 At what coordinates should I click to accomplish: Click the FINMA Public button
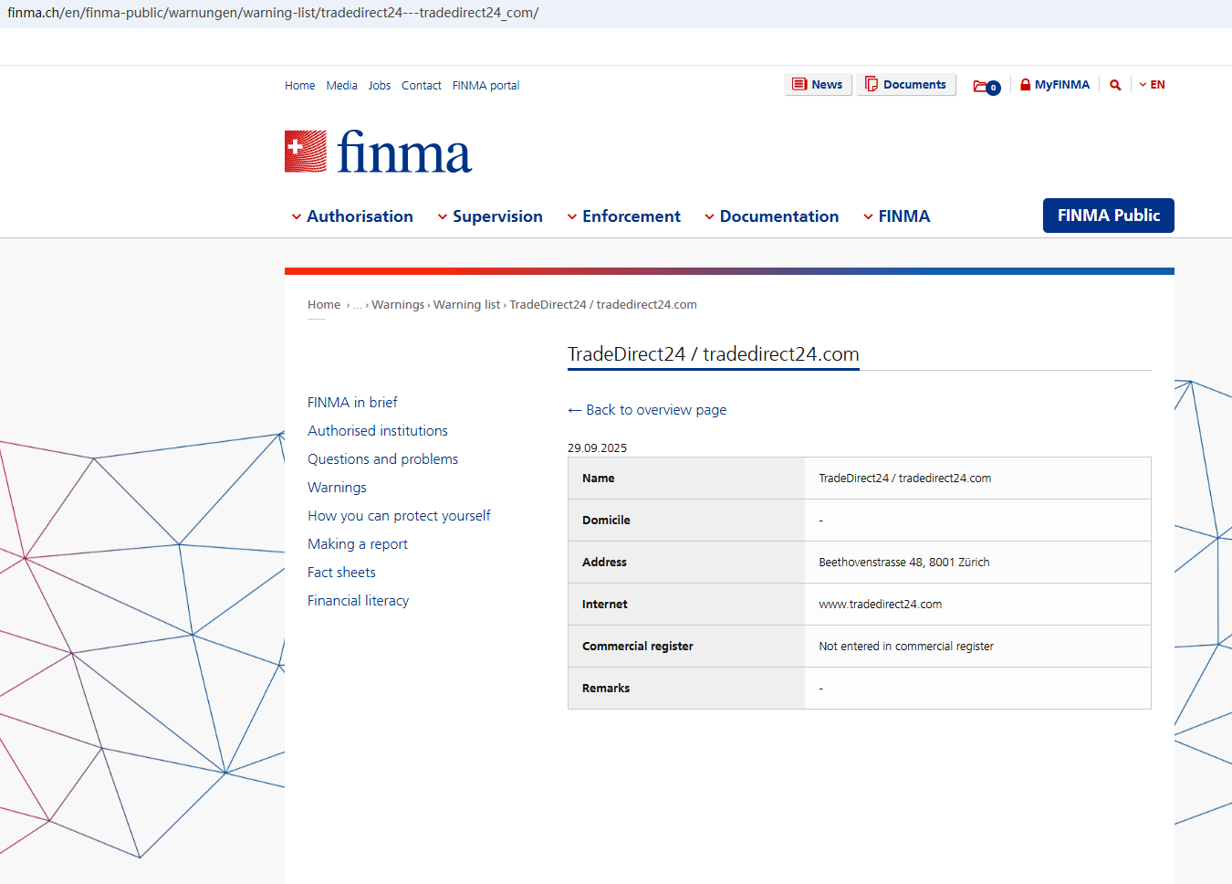tap(1109, 216)
